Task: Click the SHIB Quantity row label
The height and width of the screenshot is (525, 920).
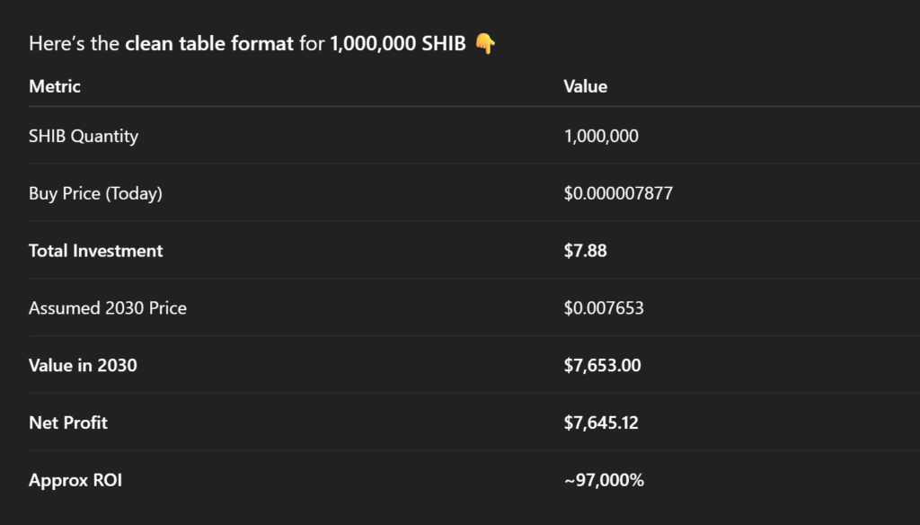Action: (84, 137)
